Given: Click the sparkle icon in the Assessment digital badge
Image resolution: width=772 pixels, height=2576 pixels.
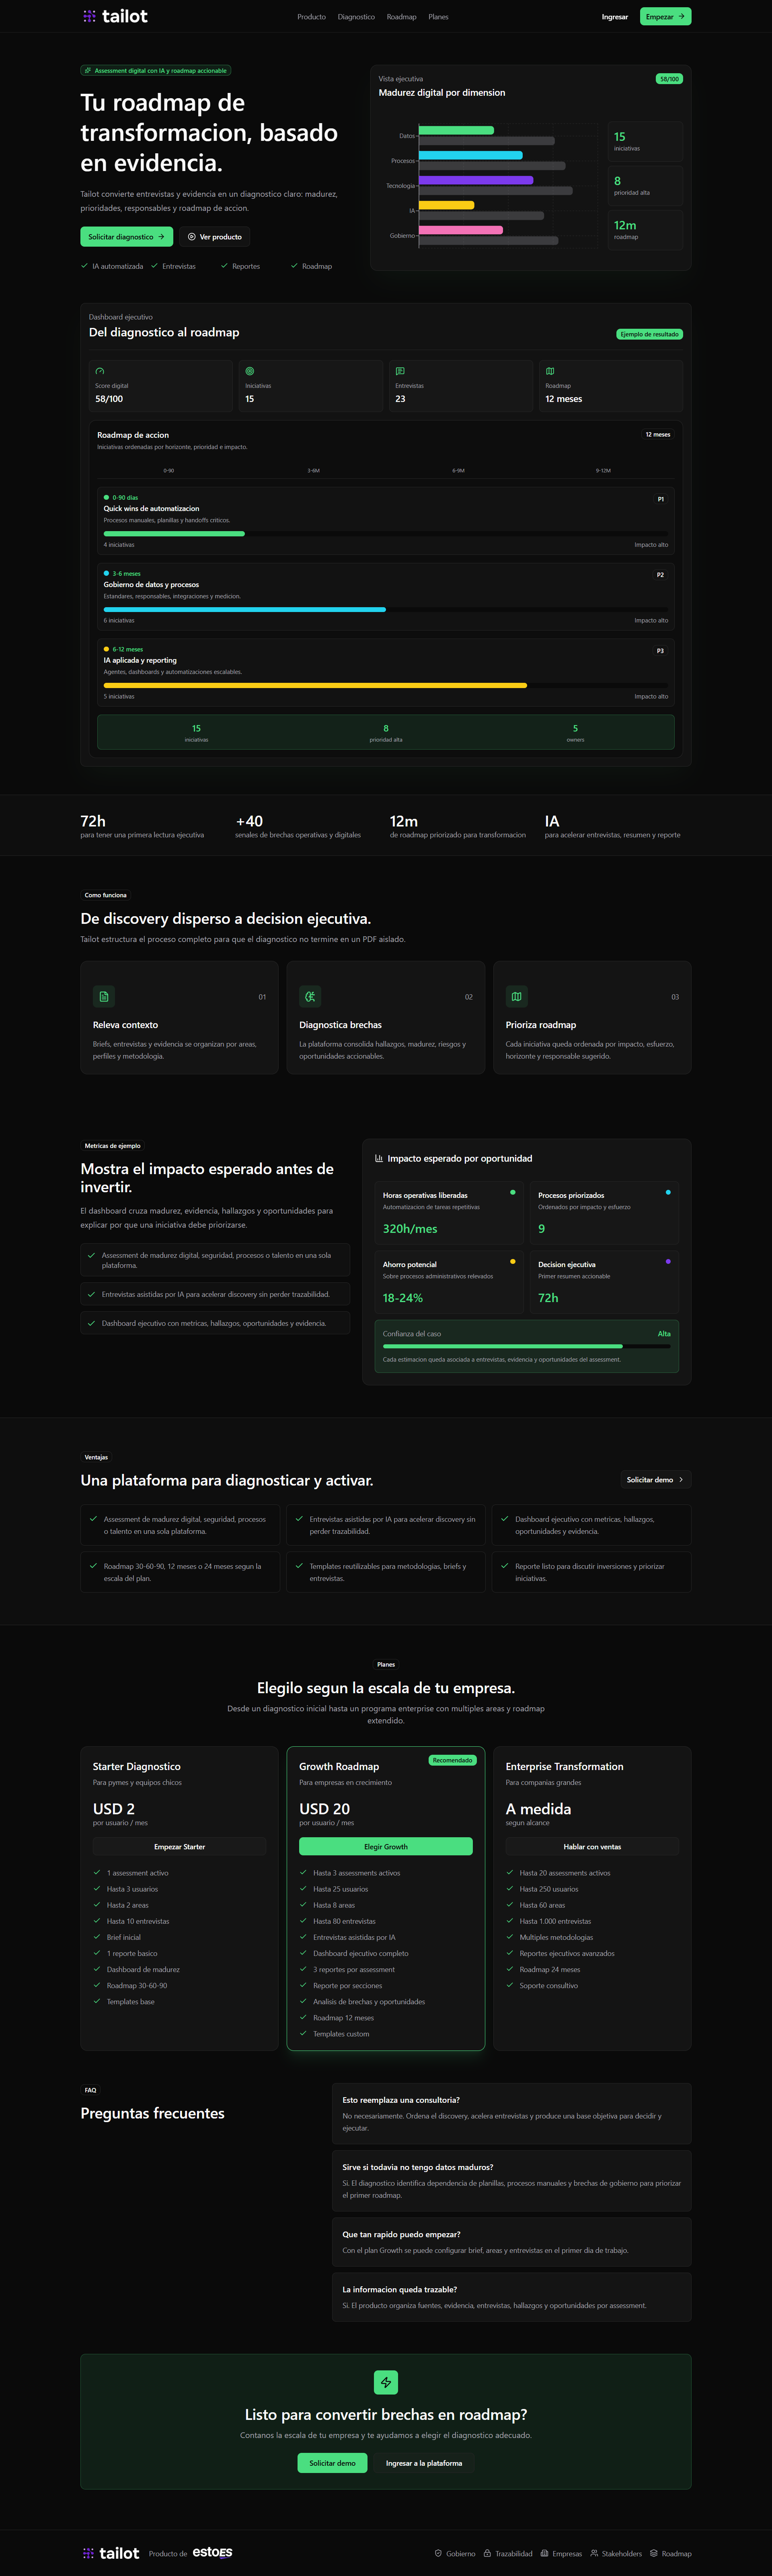Looking at the screenshot, I should tap(88, 71).
